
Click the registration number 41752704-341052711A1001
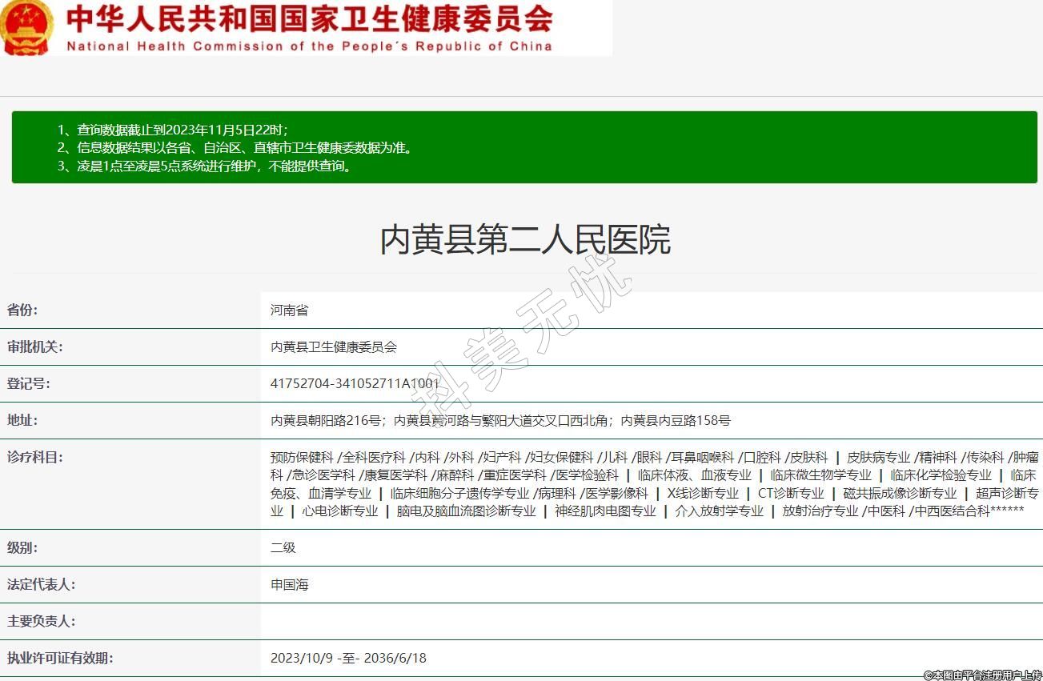pyautogui.click(x=355, y=384)
